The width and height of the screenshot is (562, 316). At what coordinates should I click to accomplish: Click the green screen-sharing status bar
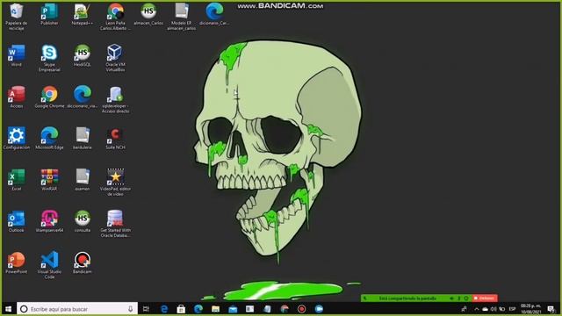pos(416,298)
